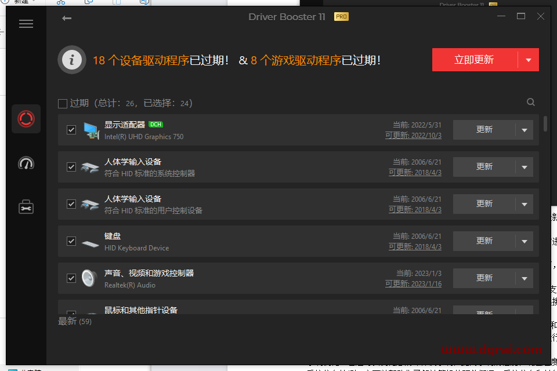
Task: Click the PRO badge next to Driver Booster 11
Action: pyautogui.click(x=341, y=17)
